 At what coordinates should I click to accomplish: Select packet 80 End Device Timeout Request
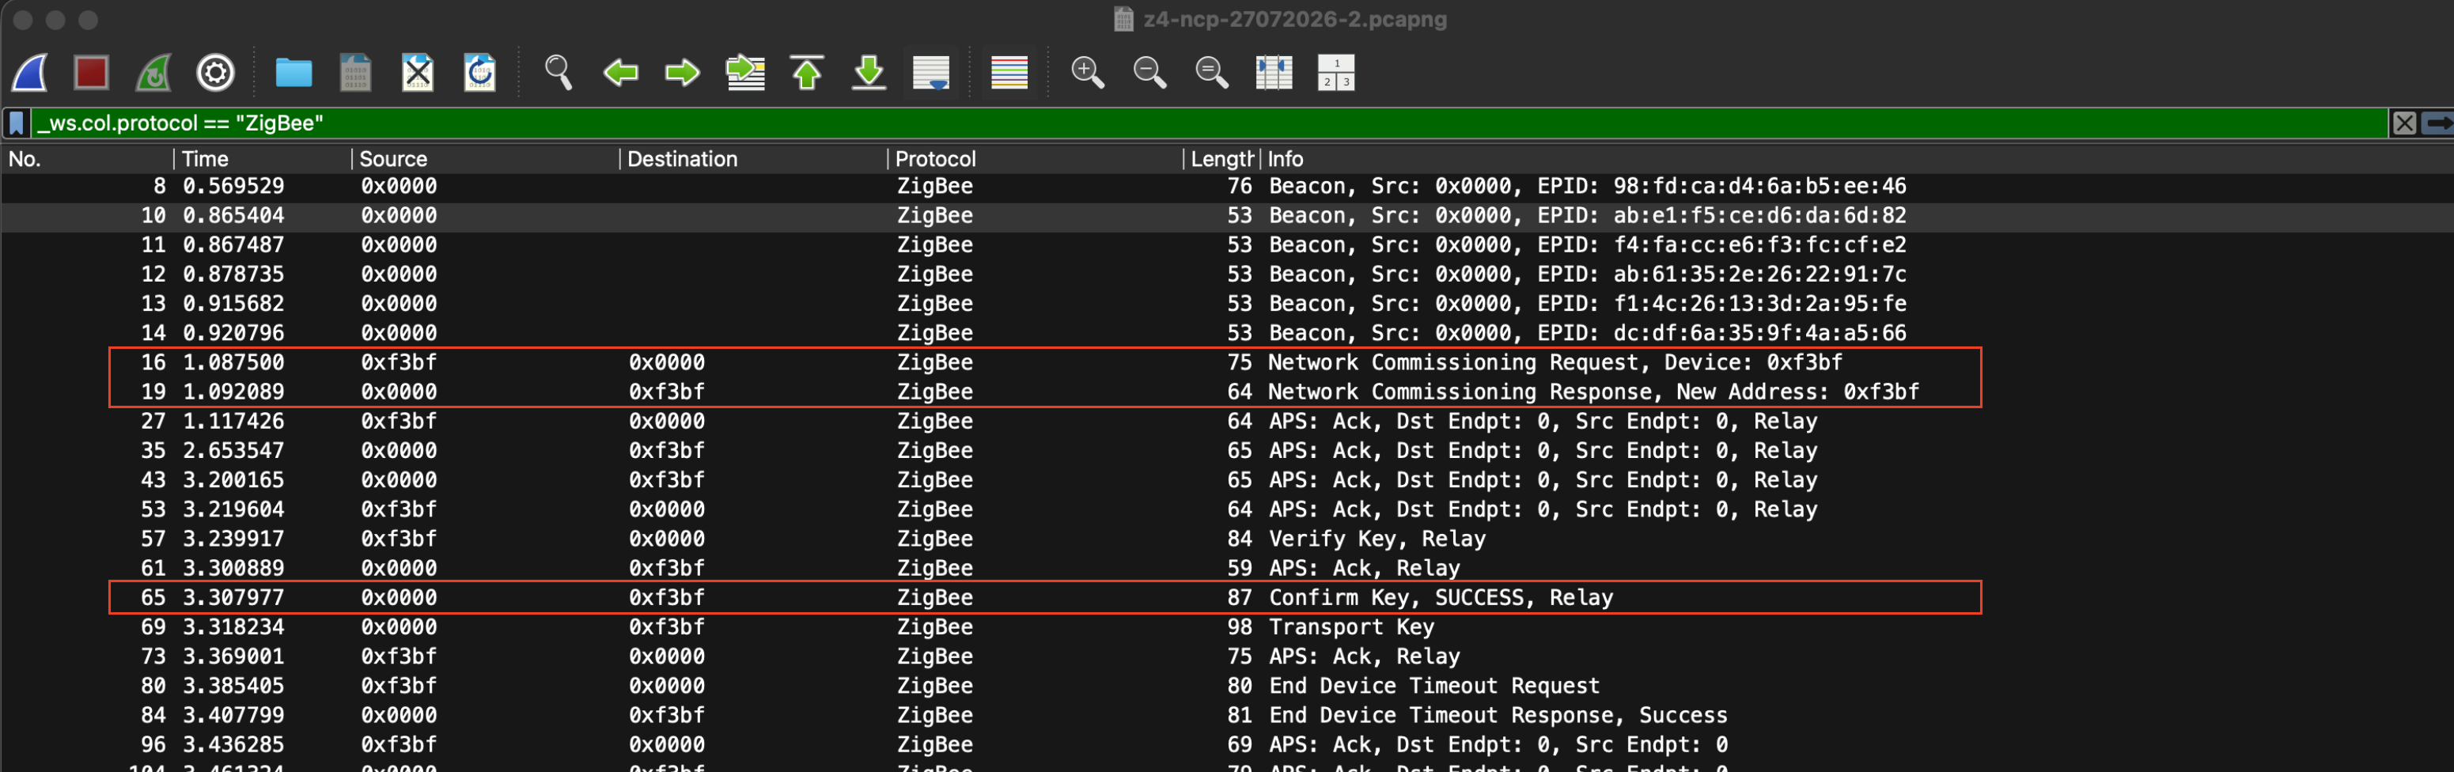pos(1227,687)
